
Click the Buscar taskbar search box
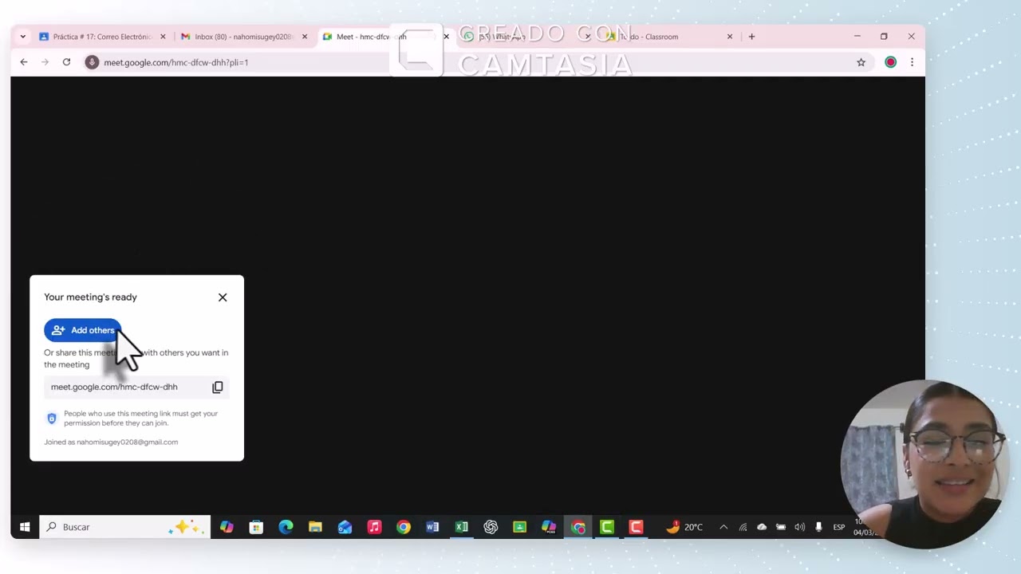(x=124, y=527)
